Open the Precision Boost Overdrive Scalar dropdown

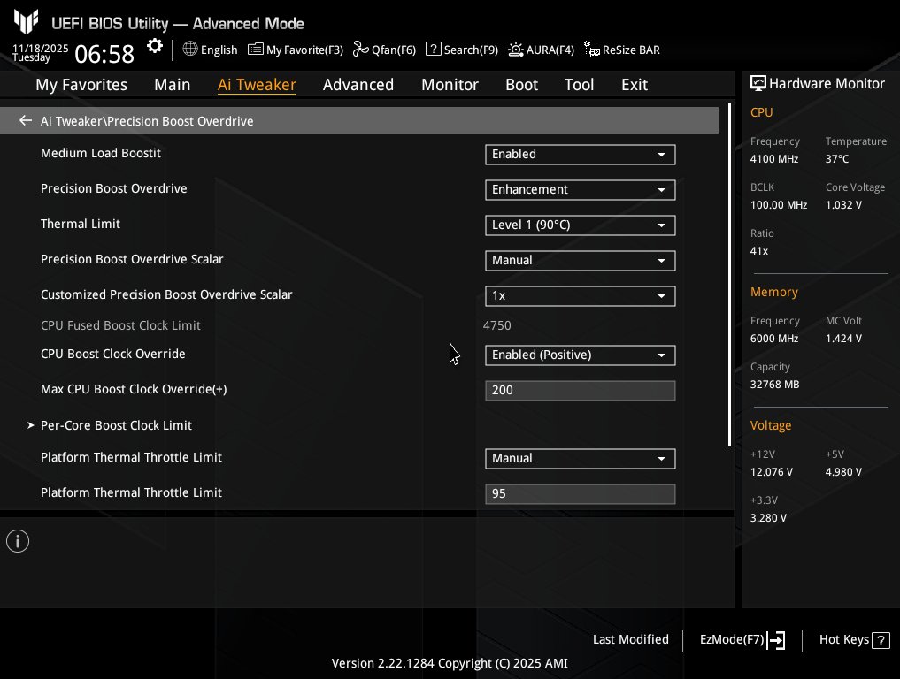(x=580, y=261)
